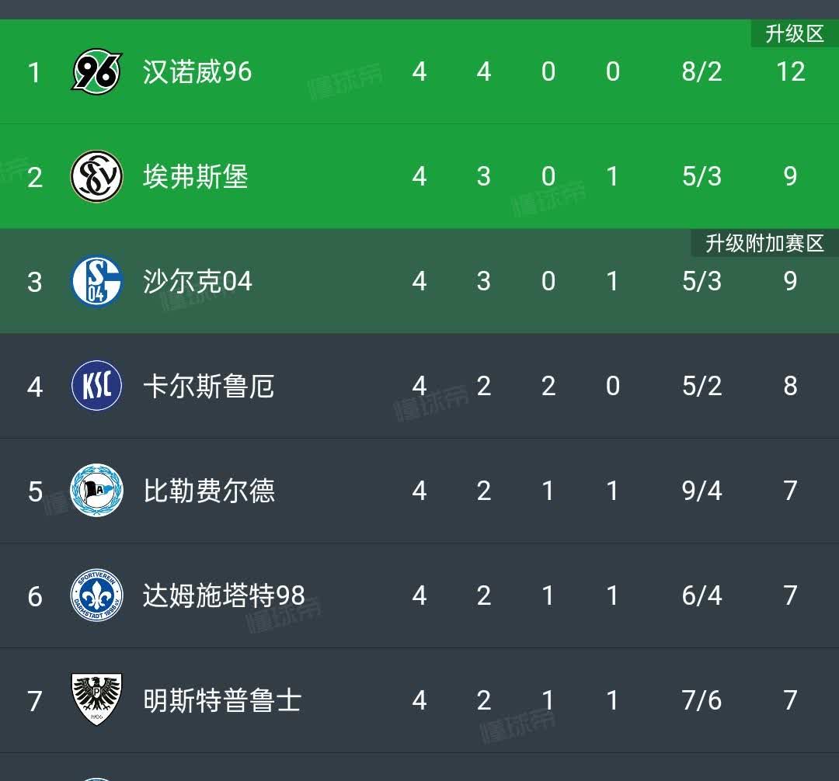Click Münster's 7/6 goal record
839x781 pixels.
click(x=701, y=700)
